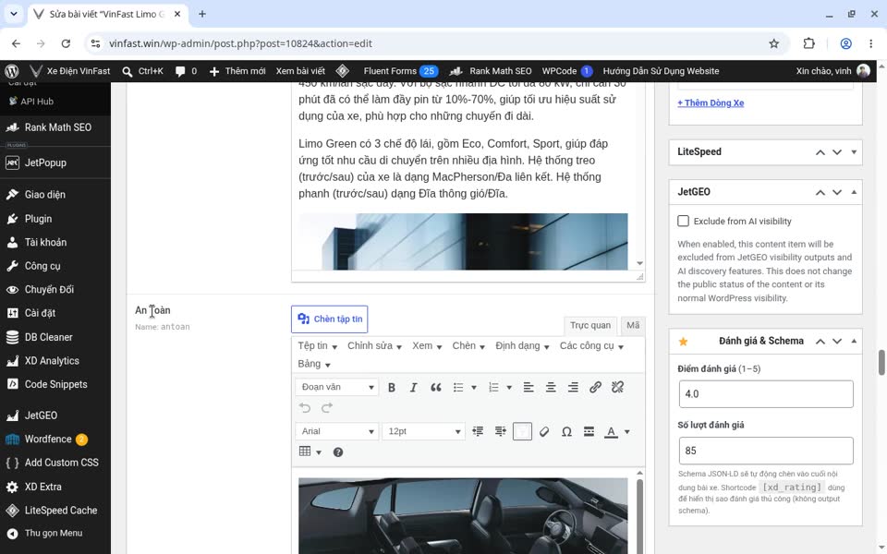Open Arial font family dropdown
Image resolution: width=887 pixels, height=554 pixels.
336,431
